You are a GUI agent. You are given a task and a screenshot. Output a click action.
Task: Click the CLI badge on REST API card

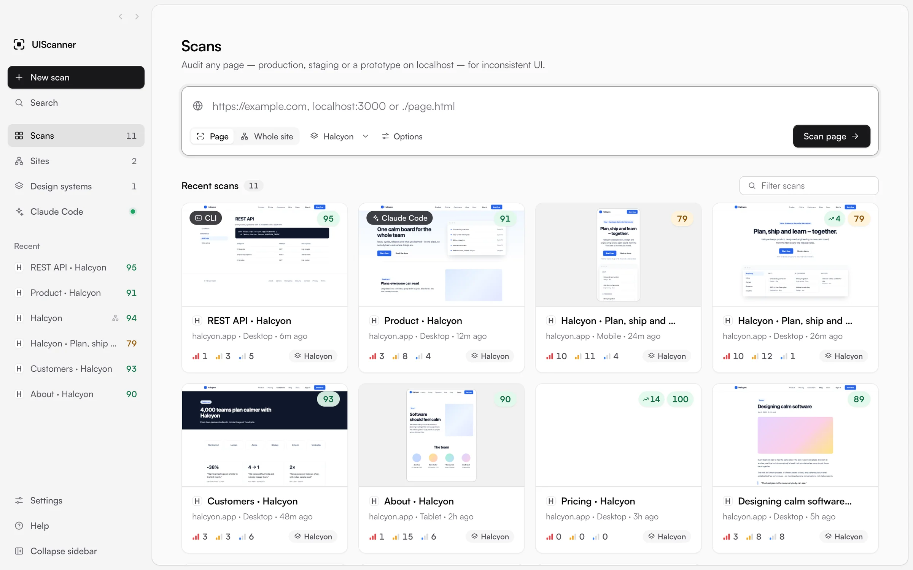(206, 218)
